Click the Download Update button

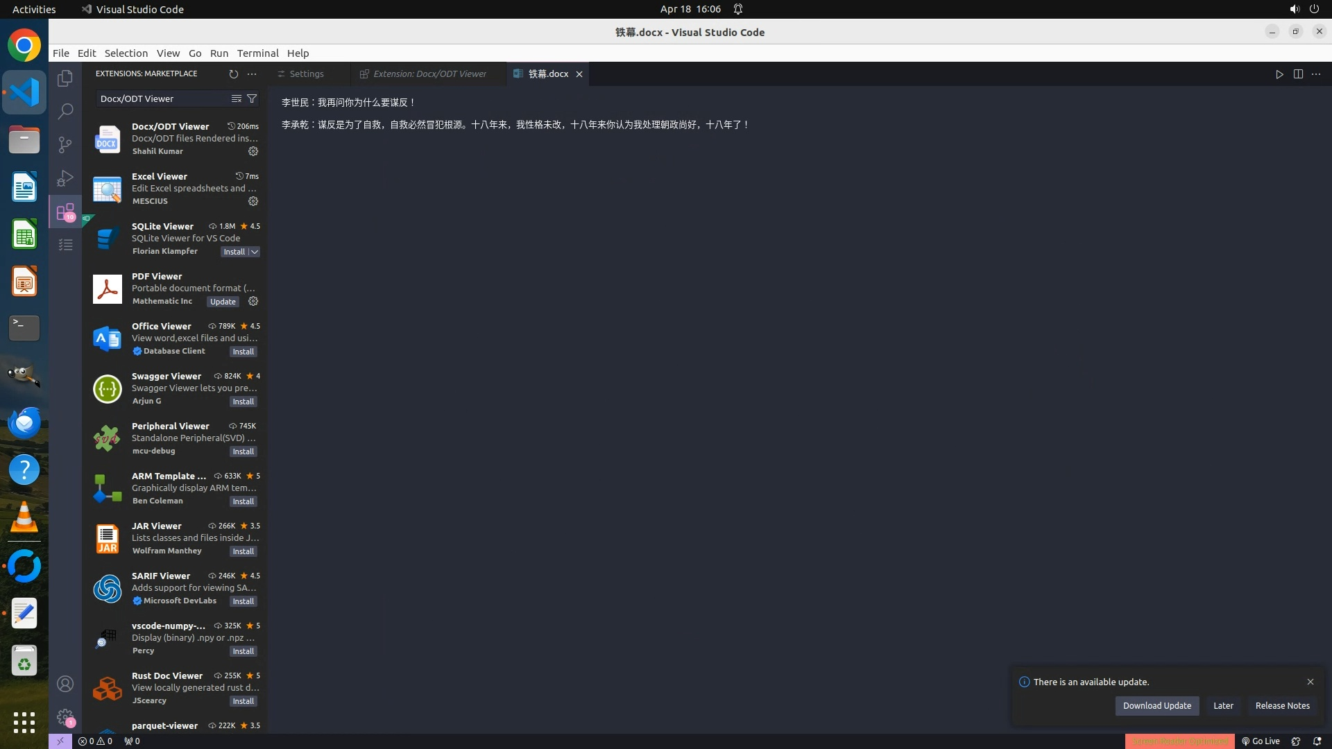[x=1156, y=705]
